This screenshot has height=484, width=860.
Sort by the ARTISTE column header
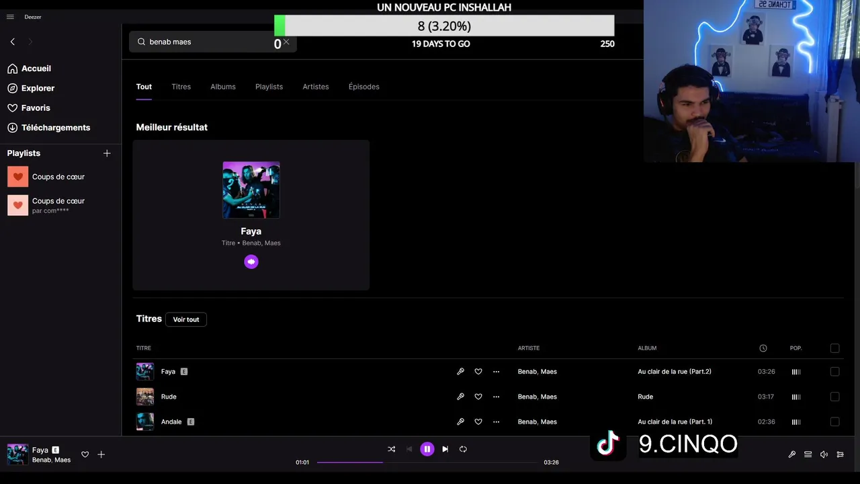coord(529,348)
